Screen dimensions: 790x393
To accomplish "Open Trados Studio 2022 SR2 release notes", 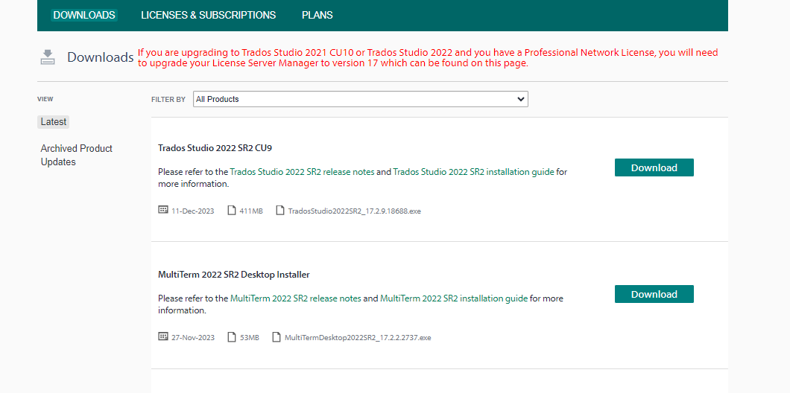I will [x=303, y=172].
